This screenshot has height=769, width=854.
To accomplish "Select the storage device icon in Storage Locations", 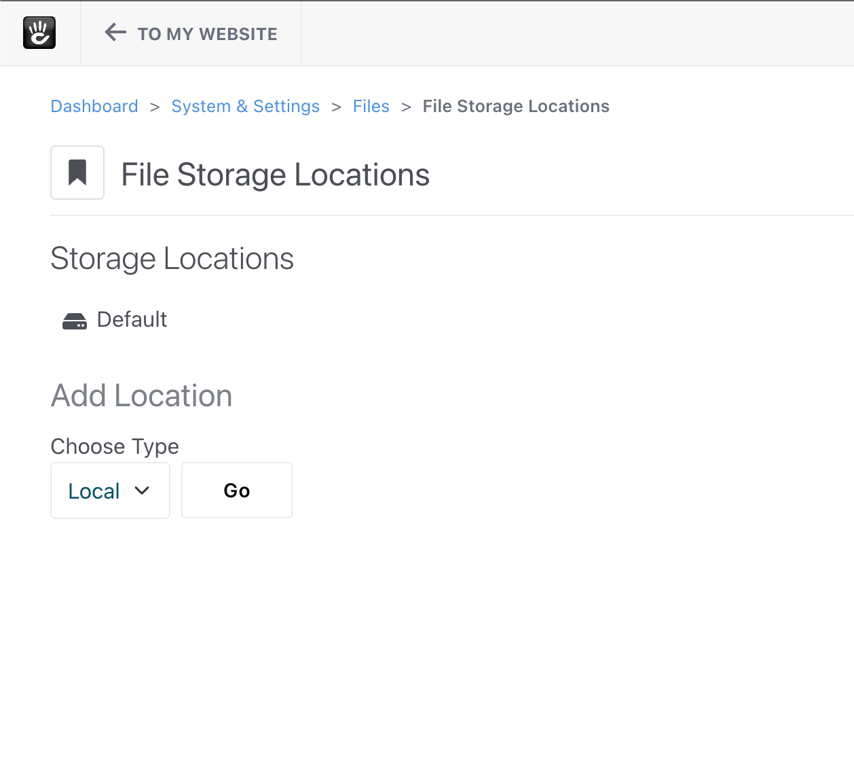I will point(75,320).
